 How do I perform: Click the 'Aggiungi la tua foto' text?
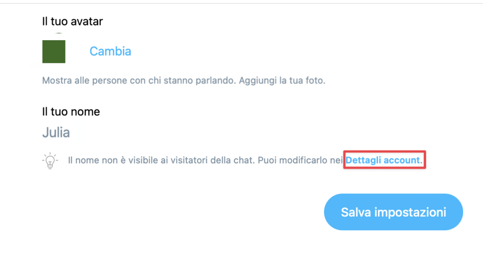pos(282,80)
